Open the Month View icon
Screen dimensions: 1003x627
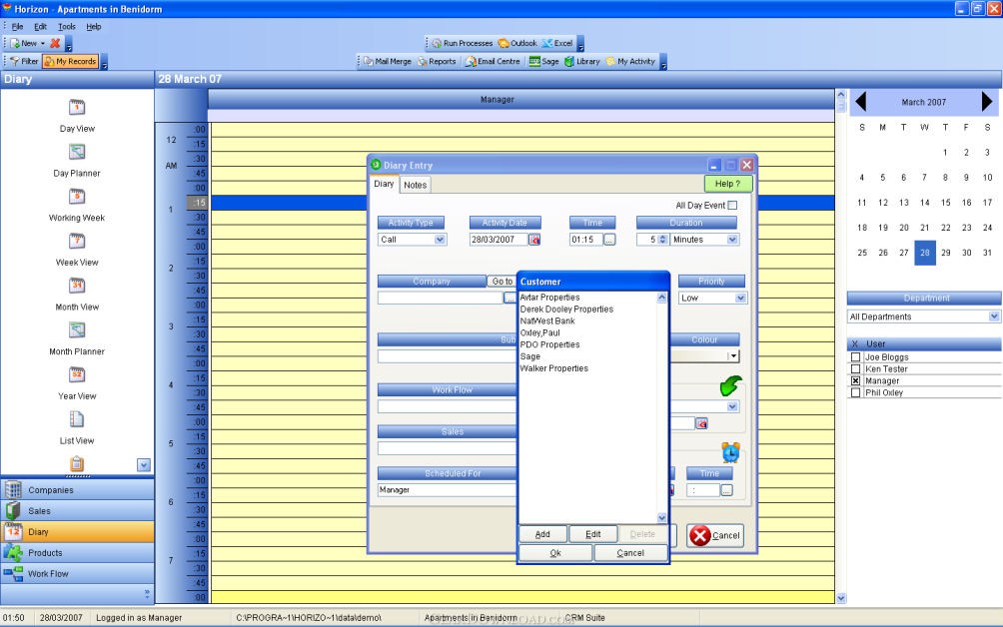[77, 286]
